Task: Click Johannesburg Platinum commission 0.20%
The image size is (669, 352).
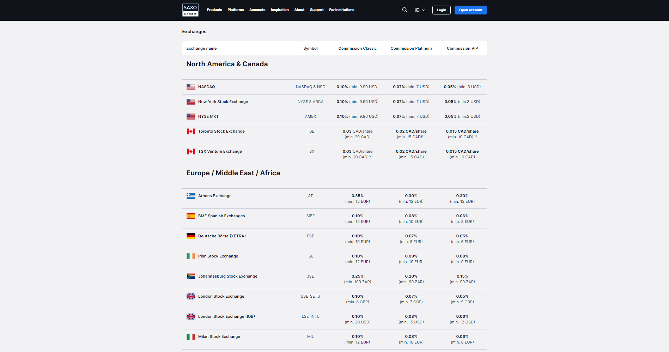Action: (x=411, y=276)
